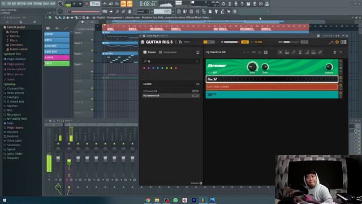This screenshot has height=204, width=362.
Task: Select History in the browser
Action: [14, 32]
